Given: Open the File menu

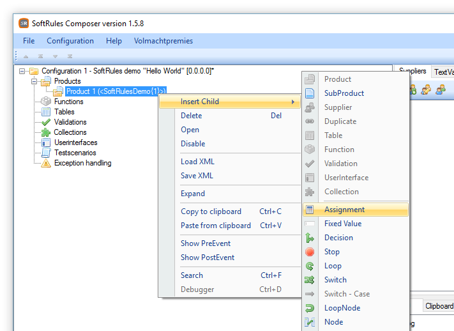Looking at the screenshot, I should pyautogui.click(x=29, y=41).
